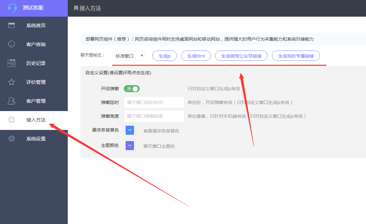Focus the 聊天窗口弹窗高度 input field

(x=154, y=116)
